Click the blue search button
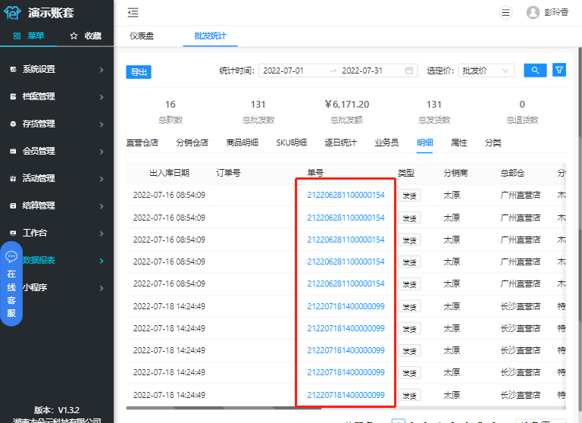This screenshot has height=423, width=582. pos(535,70)
